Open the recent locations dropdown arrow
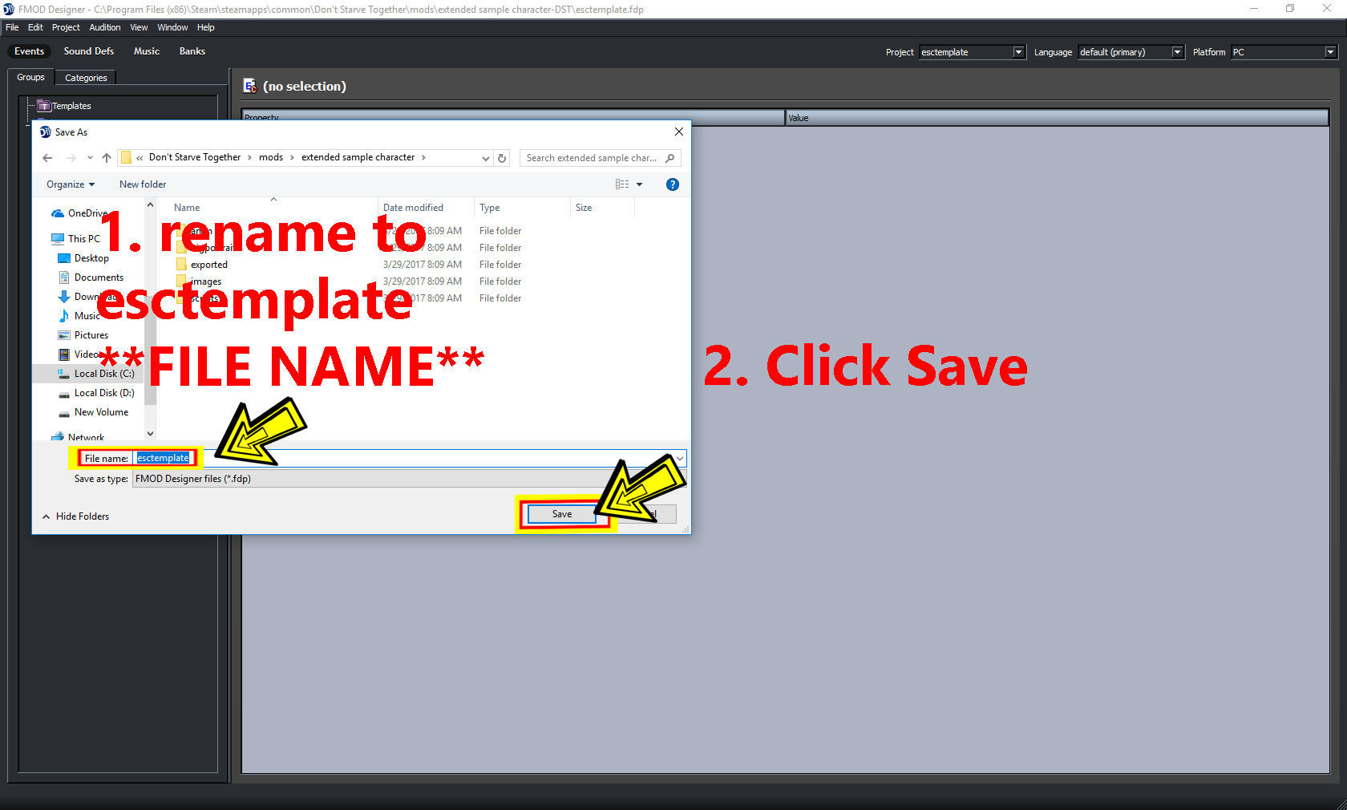Image resolution: width=1347 pixels, height=810 pixels. pos(90,158)
